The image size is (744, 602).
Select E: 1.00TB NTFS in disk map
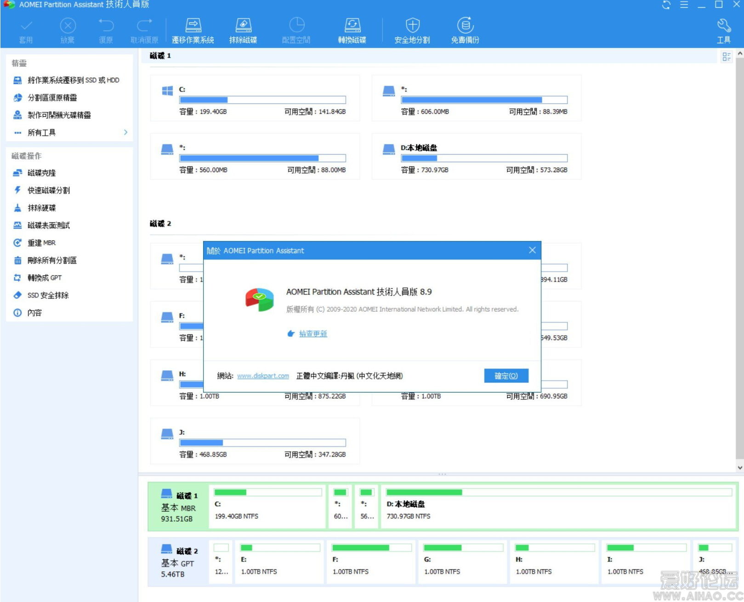click(280, 562)
